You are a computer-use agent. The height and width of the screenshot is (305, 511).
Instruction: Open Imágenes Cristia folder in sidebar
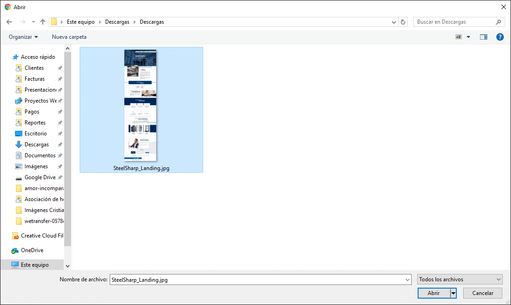click(x=44, y=210)
